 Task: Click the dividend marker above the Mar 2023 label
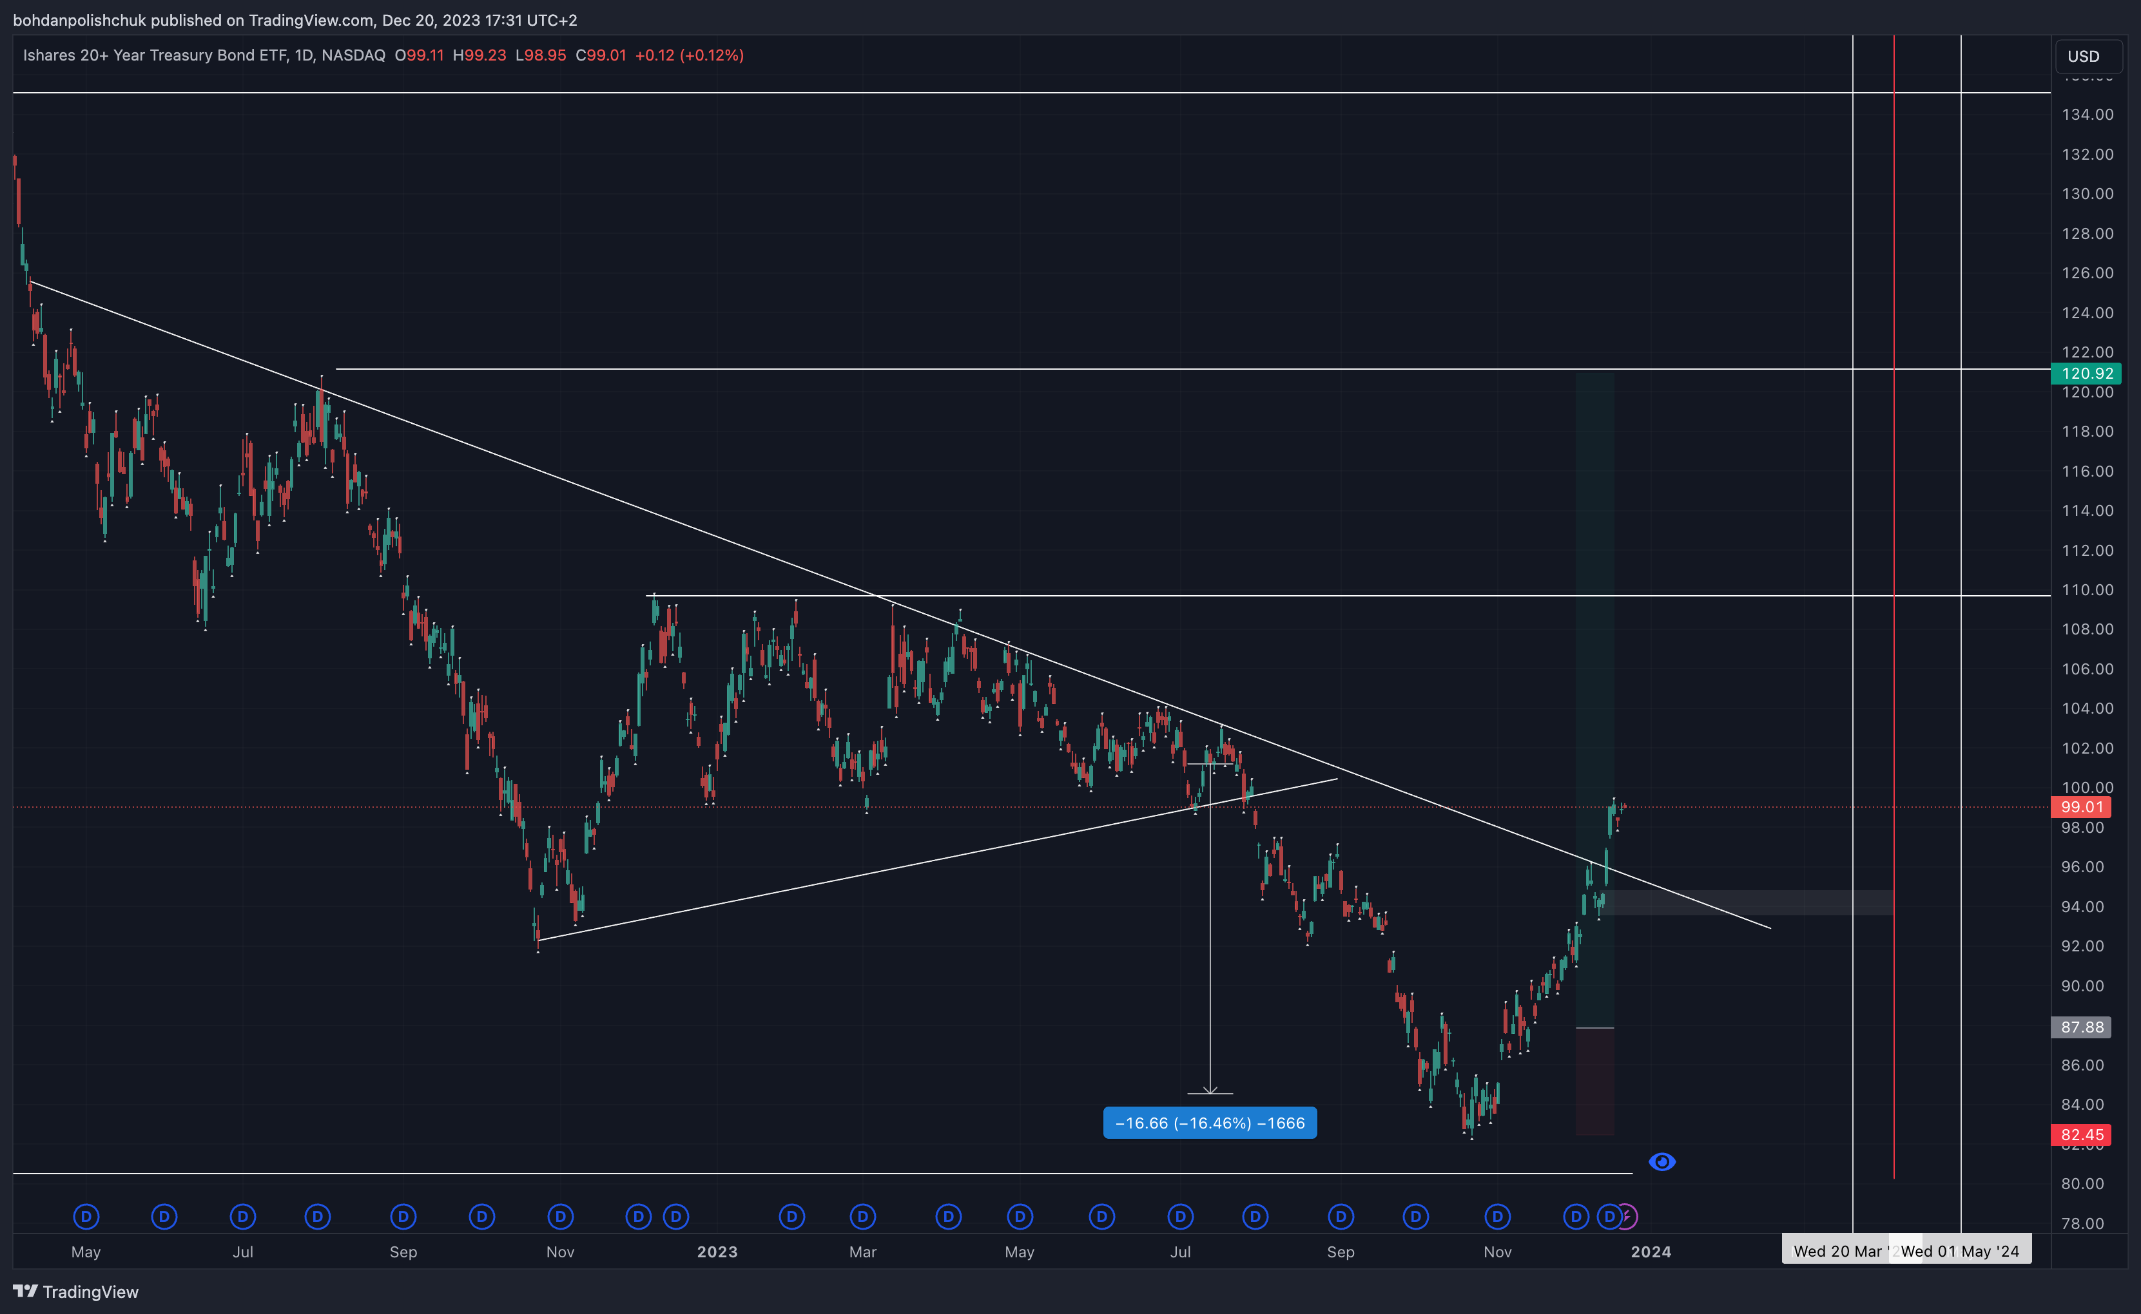[x=863, y=1217]
